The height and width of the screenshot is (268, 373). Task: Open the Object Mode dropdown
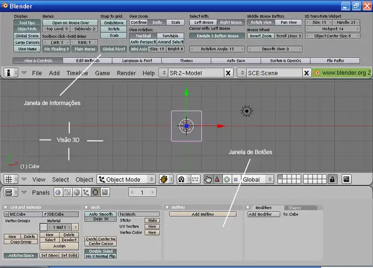[126, 179]
